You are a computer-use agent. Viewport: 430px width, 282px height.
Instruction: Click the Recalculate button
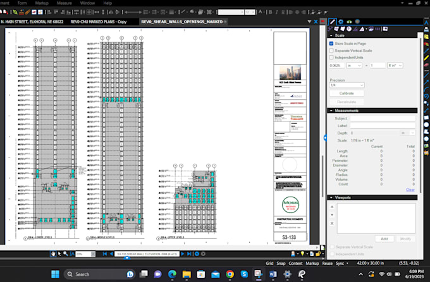point(347,102)
